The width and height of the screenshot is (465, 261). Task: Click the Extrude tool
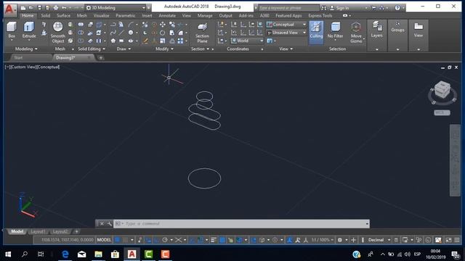pos(29,30)
